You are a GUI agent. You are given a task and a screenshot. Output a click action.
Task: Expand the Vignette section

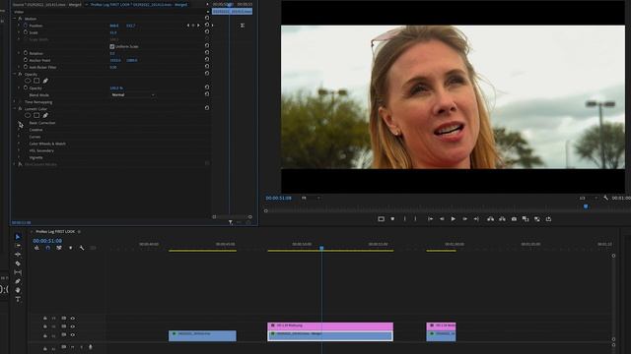[19, 157]
